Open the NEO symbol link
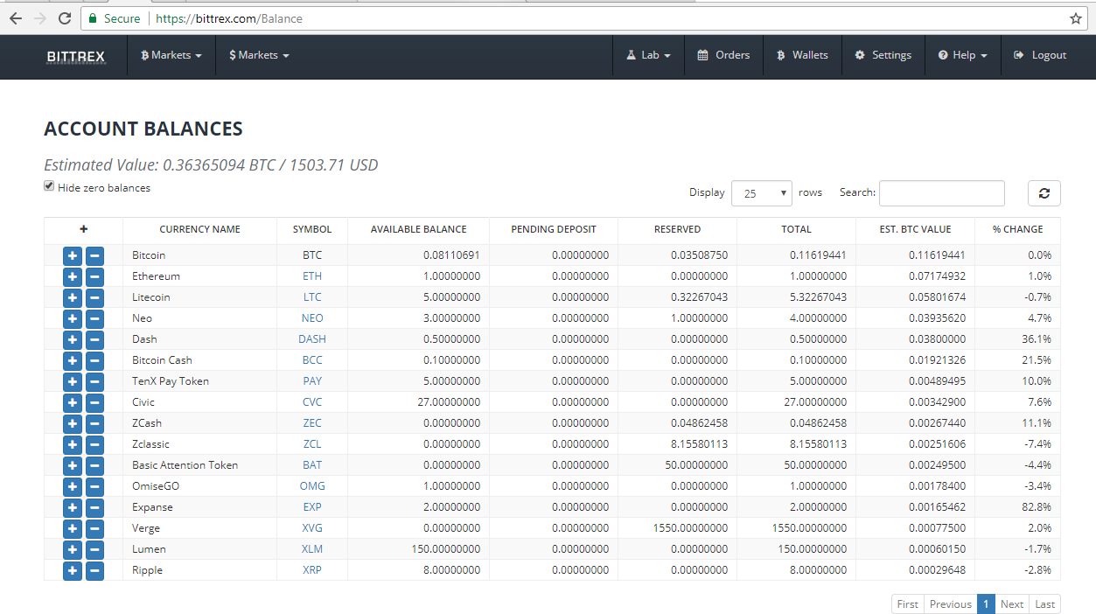 tap(312, 318)
